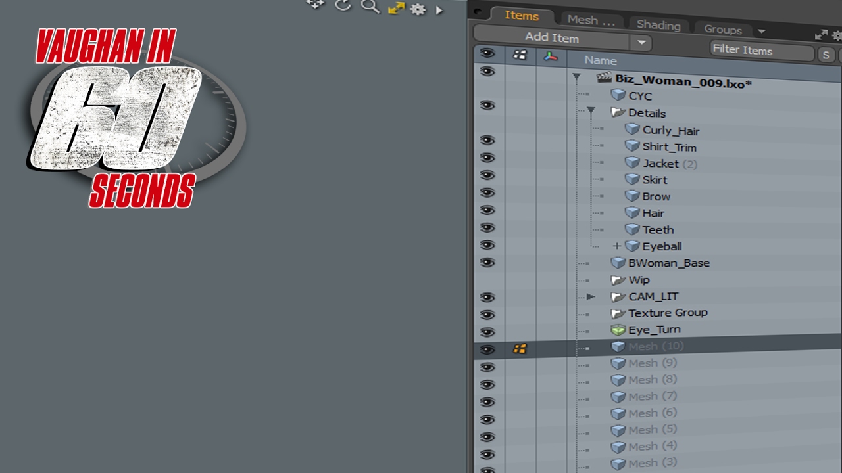The height and width of the screenshot is (473, 842).
Task: Open the viewport gear settings icon
Action: pos(418,9)
